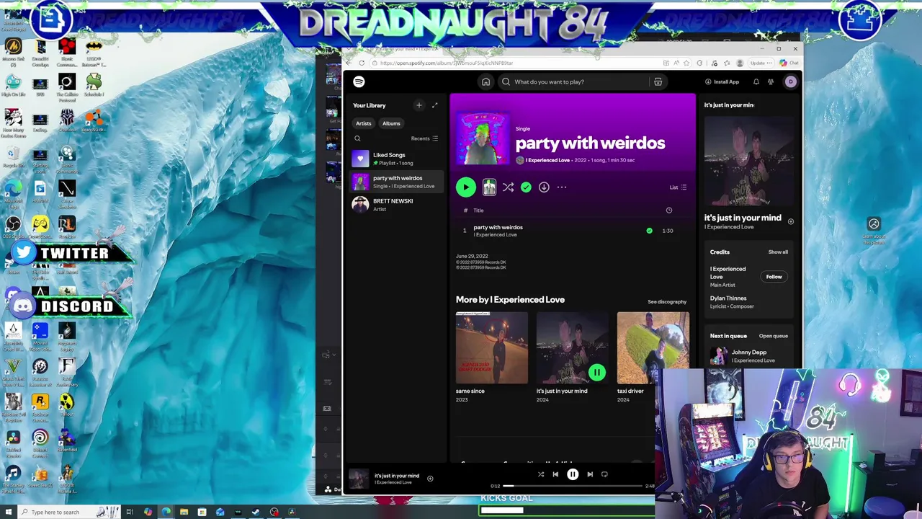Click Open queue

773,336
